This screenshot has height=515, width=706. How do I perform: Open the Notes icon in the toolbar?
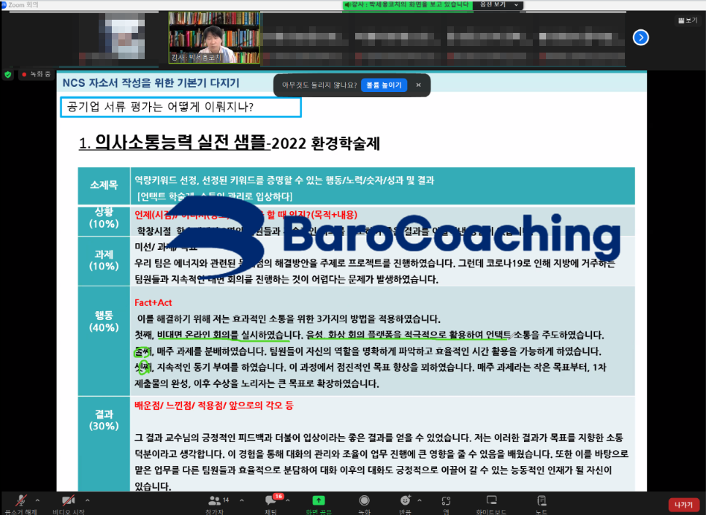pos(542,502)
